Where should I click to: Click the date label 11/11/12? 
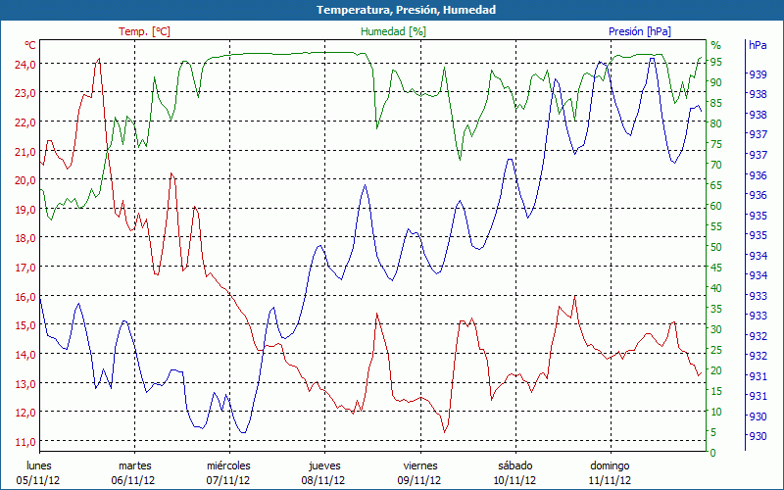click(610, 480)
